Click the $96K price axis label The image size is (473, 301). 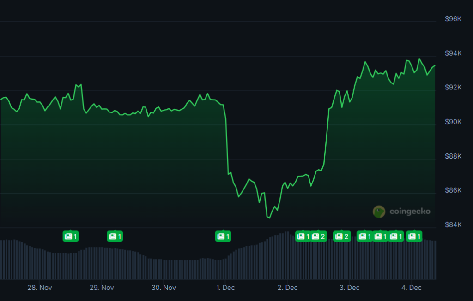[453, 19]
